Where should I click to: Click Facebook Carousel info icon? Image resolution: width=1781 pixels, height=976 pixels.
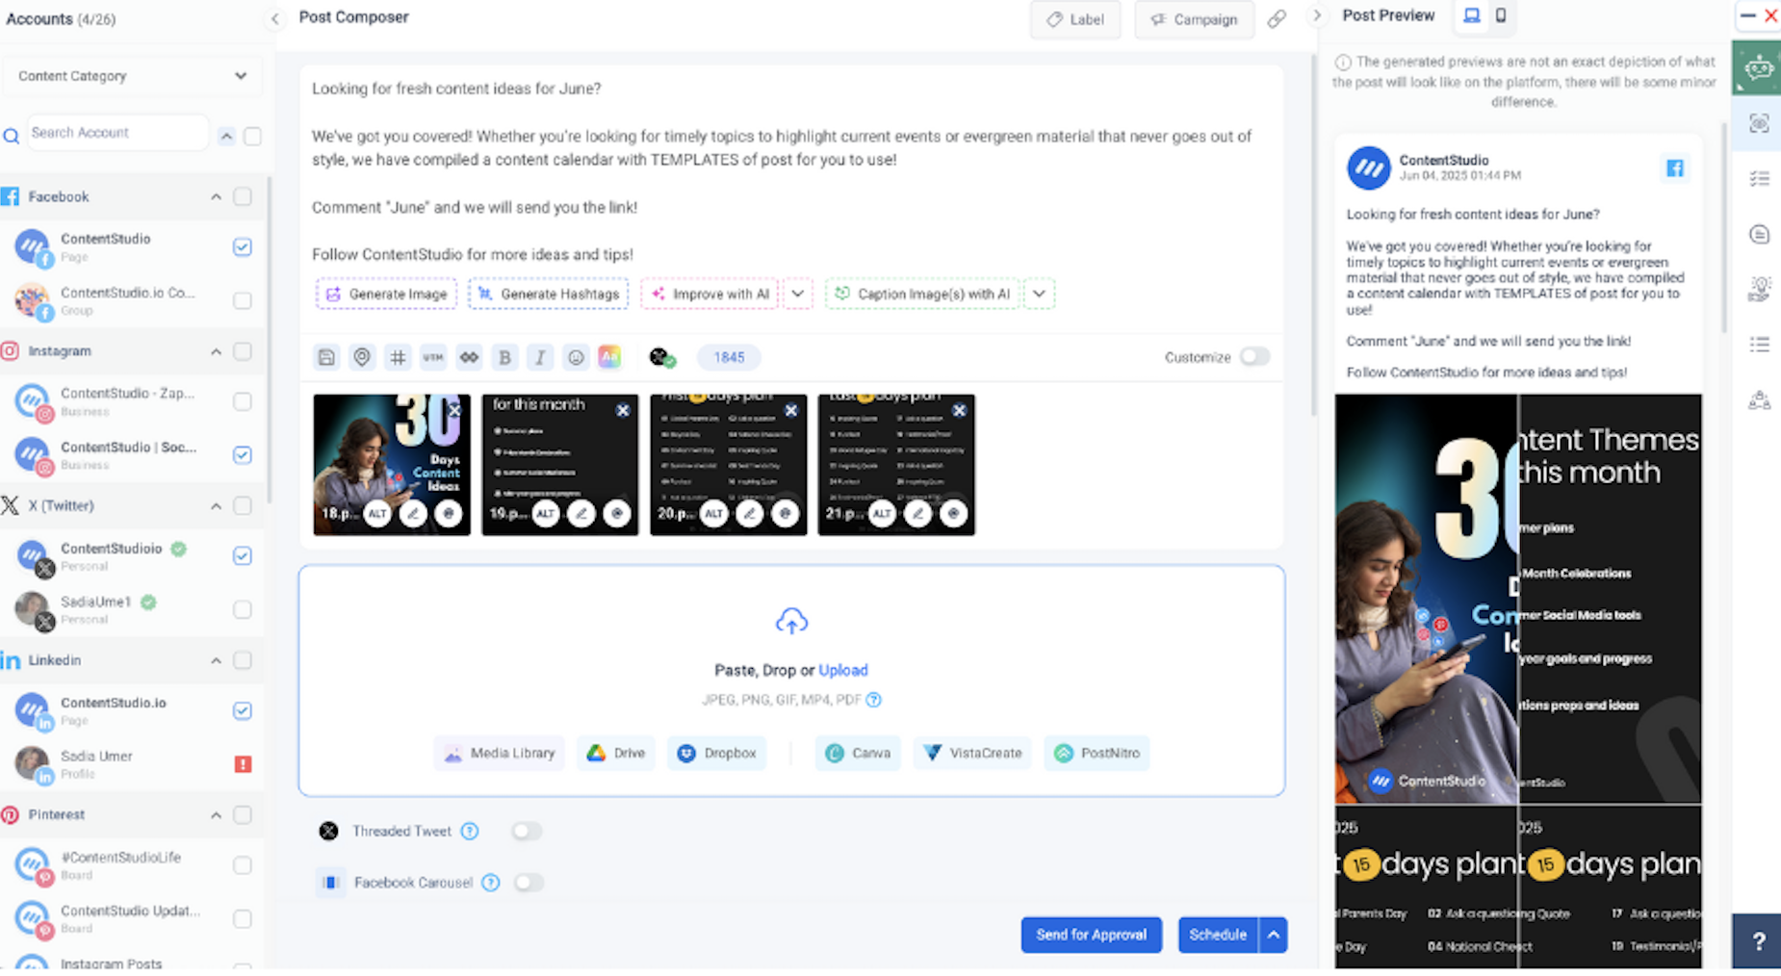[491, 883]
